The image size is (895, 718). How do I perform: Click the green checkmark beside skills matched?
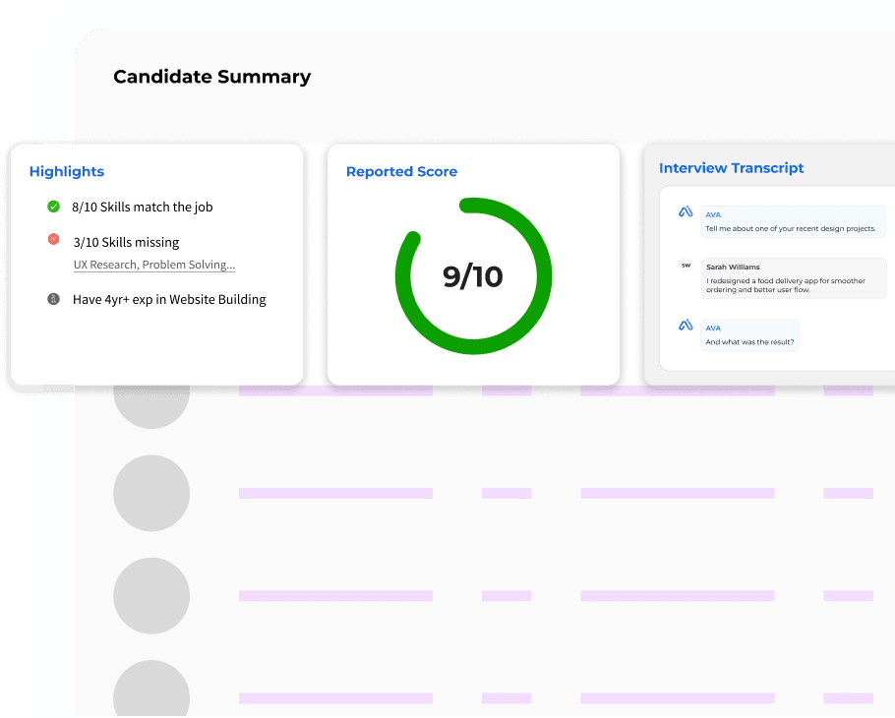[x=54, y=207]
